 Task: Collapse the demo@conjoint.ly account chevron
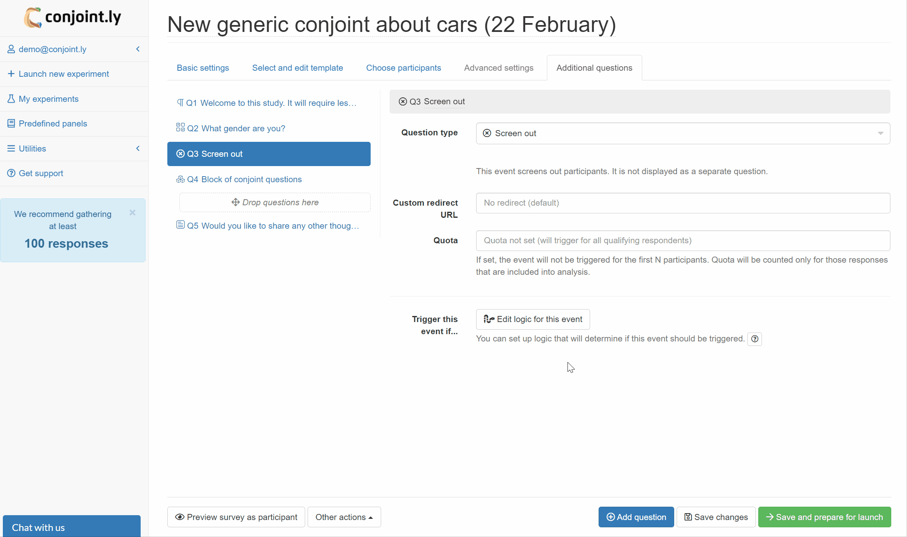(x=138, y=49)
